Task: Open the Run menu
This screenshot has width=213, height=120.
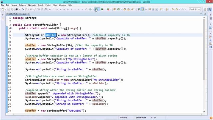Action: (x=55, y=5)
